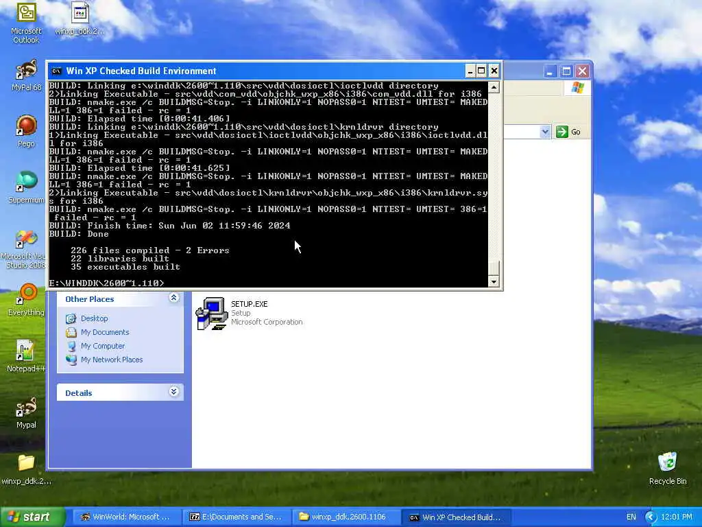Image resolution: width=702 pixels, height=527 pixels.
Task: Open the My Computer link
Action: click(103, 346)
